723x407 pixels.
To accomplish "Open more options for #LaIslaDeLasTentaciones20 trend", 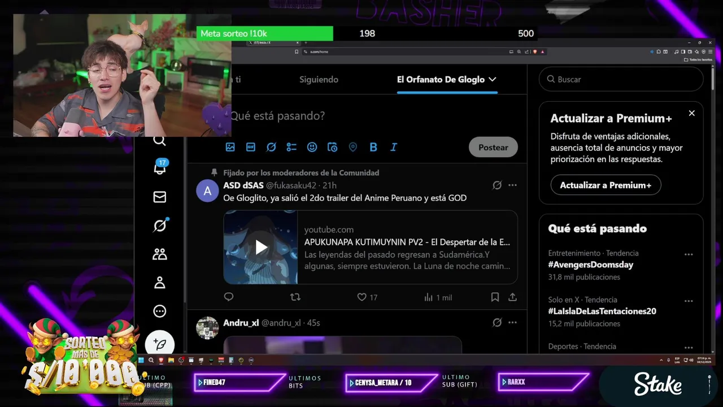I will coord(689,301).
